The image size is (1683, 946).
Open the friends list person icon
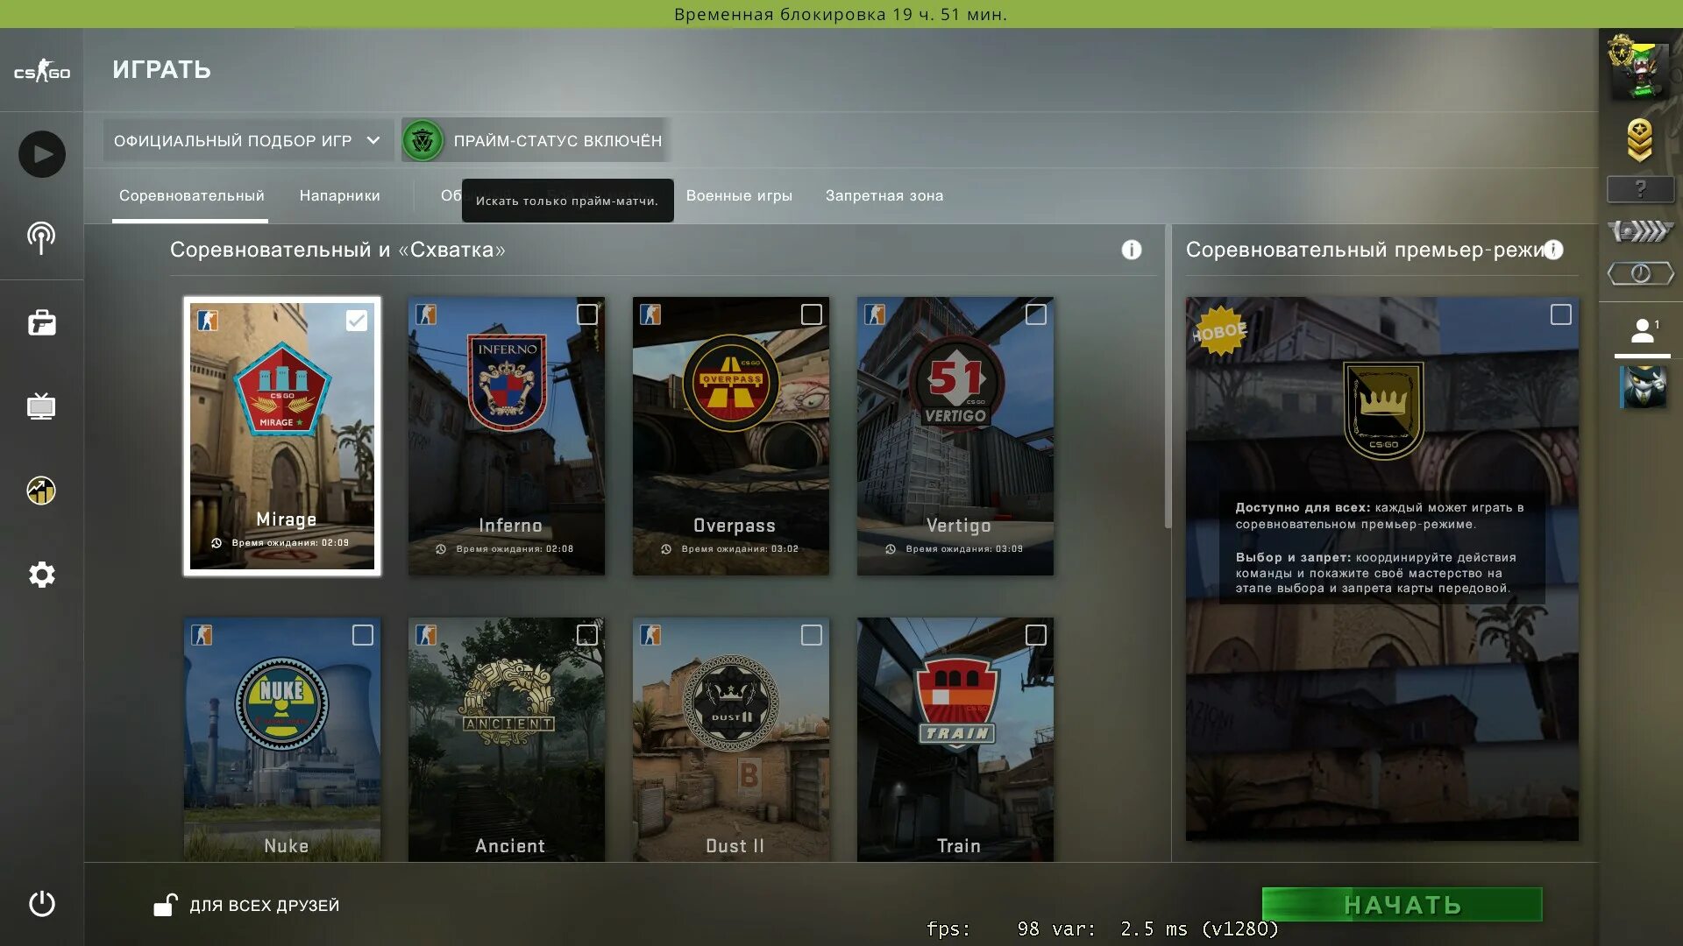1643,331
